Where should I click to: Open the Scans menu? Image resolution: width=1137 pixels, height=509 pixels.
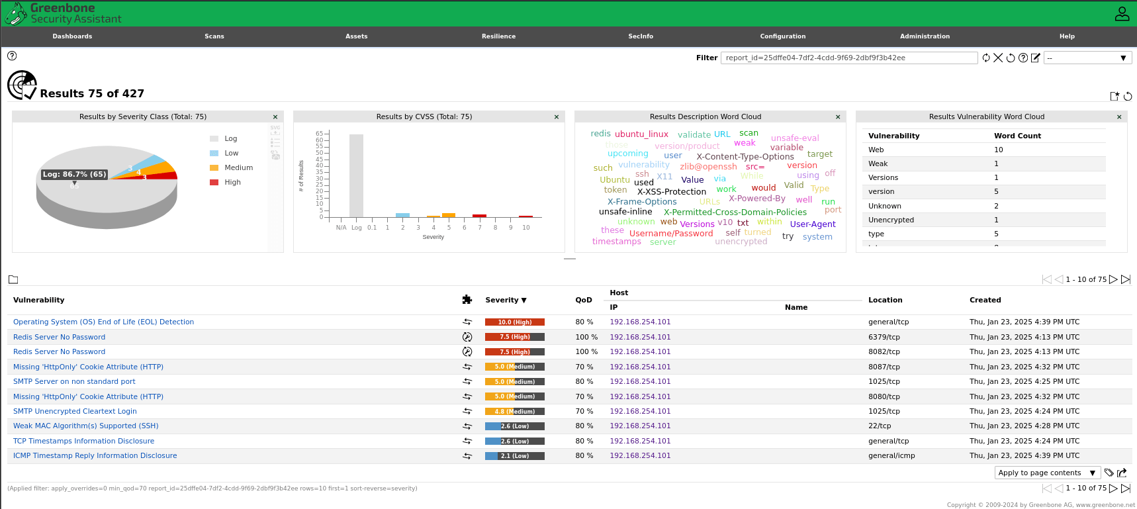214,36
